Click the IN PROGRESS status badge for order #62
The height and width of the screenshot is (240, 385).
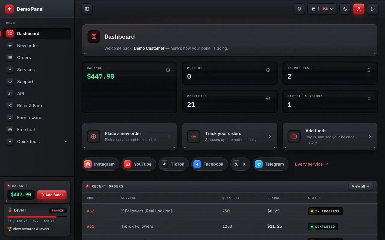coord(325,211)
